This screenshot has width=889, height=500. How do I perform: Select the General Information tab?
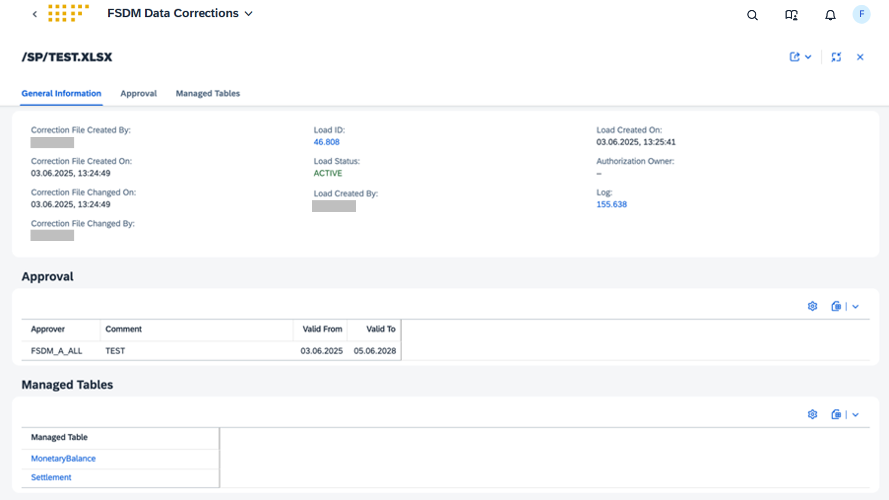[61, 93]
